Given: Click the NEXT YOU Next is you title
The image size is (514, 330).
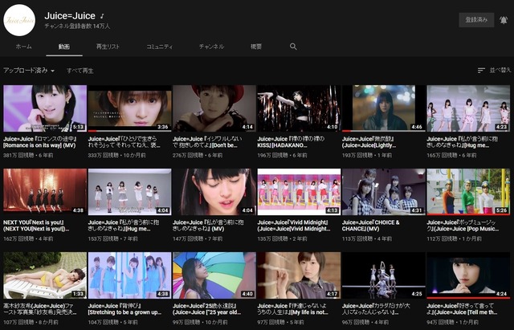Looking at the screenshot, I should [36, 226].
